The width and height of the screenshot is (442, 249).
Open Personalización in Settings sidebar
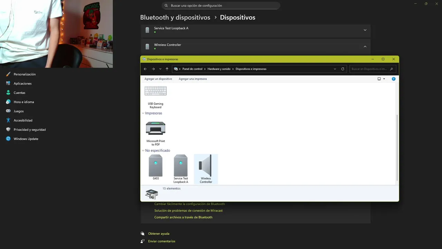25,74
